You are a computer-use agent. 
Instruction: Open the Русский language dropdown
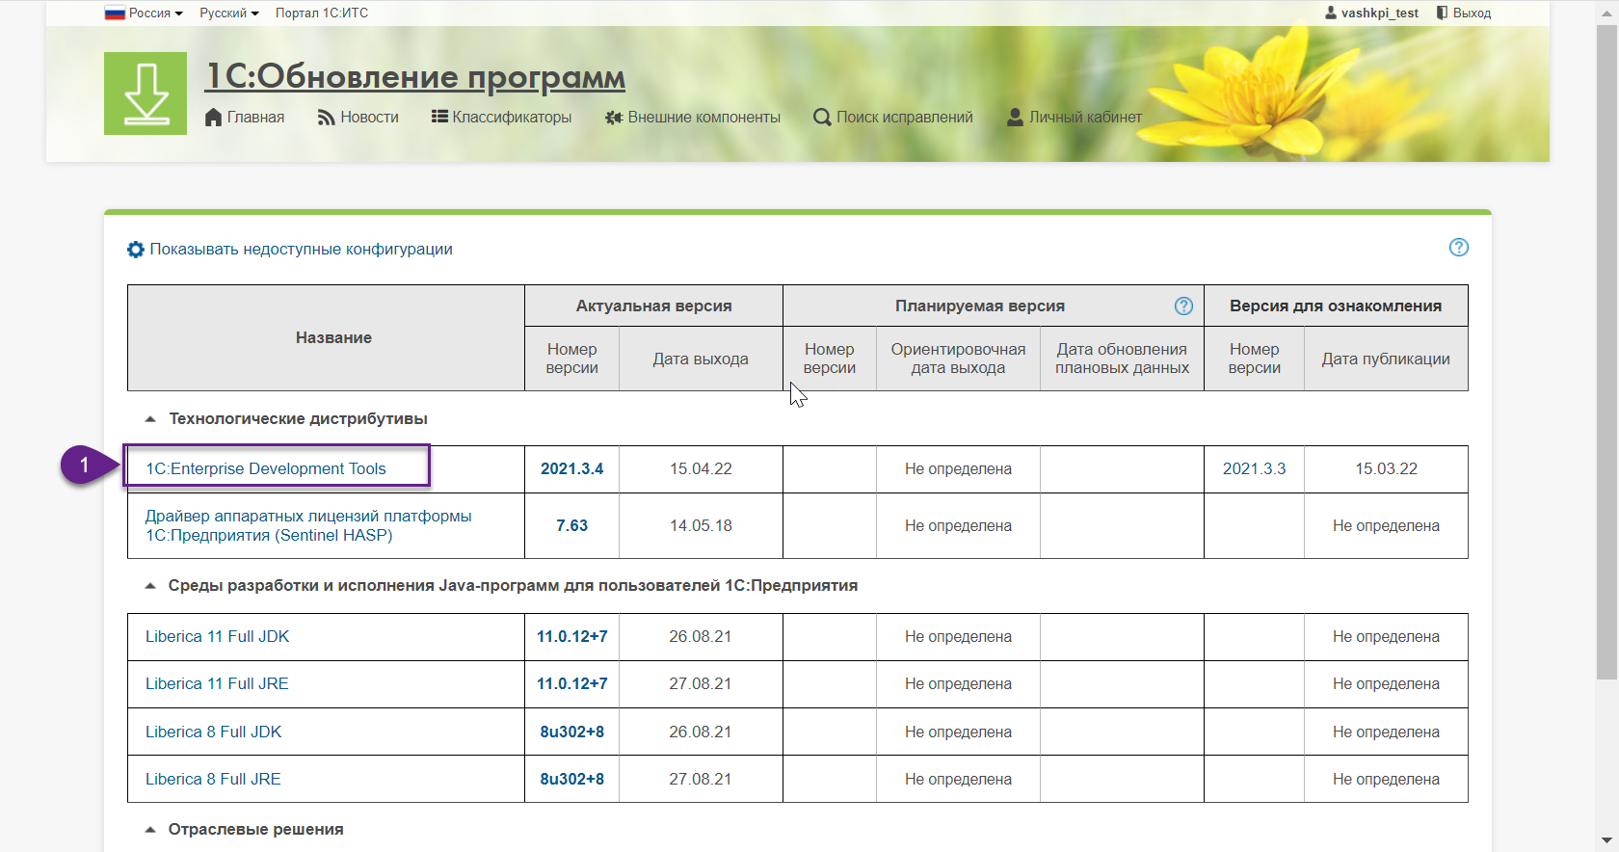[x=229, y=13]
